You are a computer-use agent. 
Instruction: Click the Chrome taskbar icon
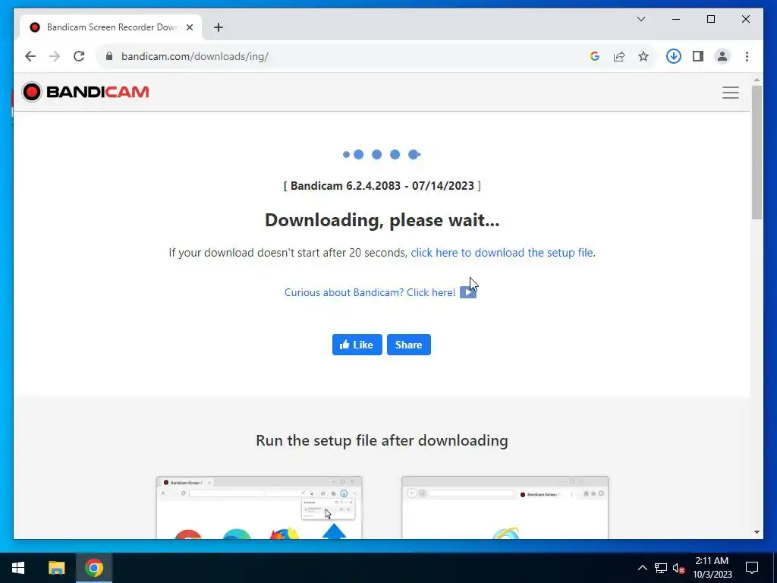click(x=93, y=568)
